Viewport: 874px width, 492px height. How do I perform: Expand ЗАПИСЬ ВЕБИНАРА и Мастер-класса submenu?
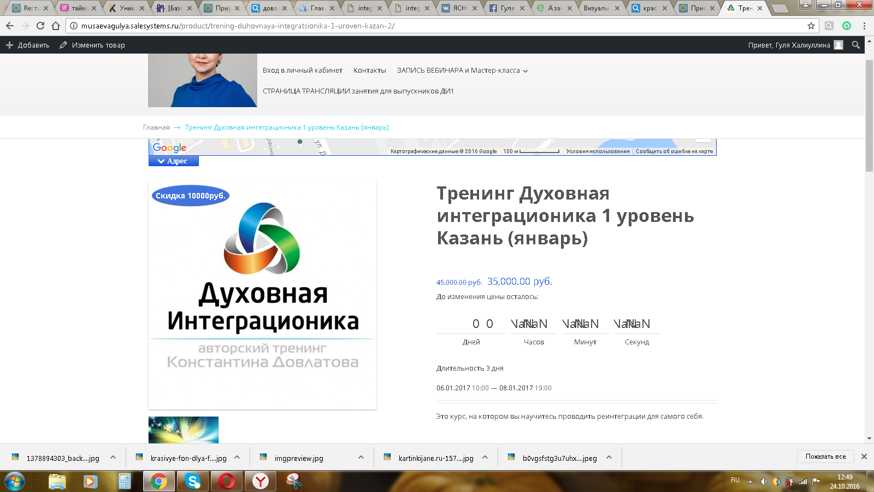[525, 71]
